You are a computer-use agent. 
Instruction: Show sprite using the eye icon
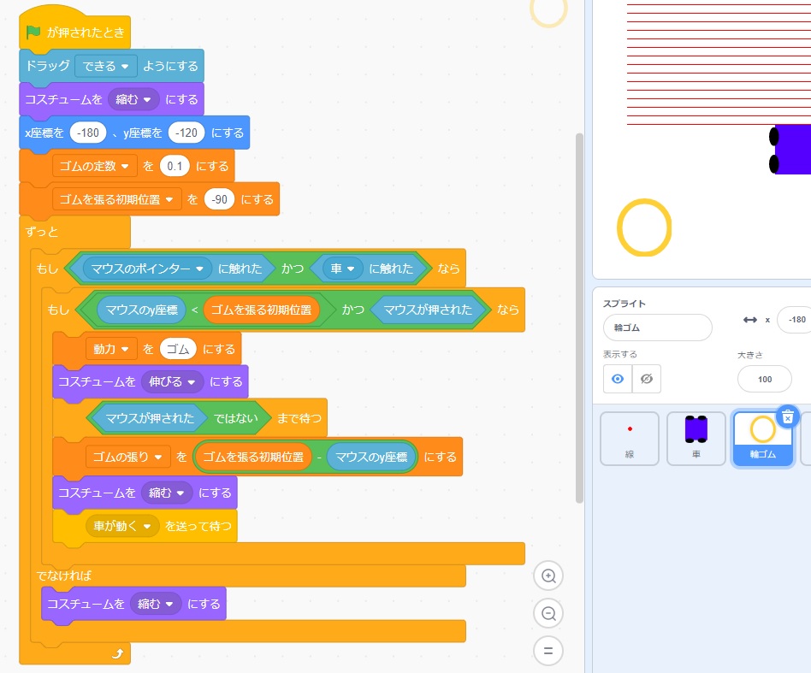click(x=618, y=379)
